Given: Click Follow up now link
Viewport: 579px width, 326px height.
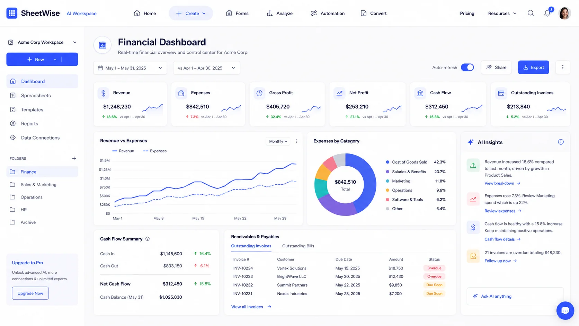Looking at the screenshot, I should point(500,261).
